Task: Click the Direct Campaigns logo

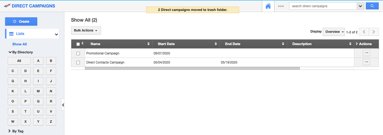Action: pos(29,6)
